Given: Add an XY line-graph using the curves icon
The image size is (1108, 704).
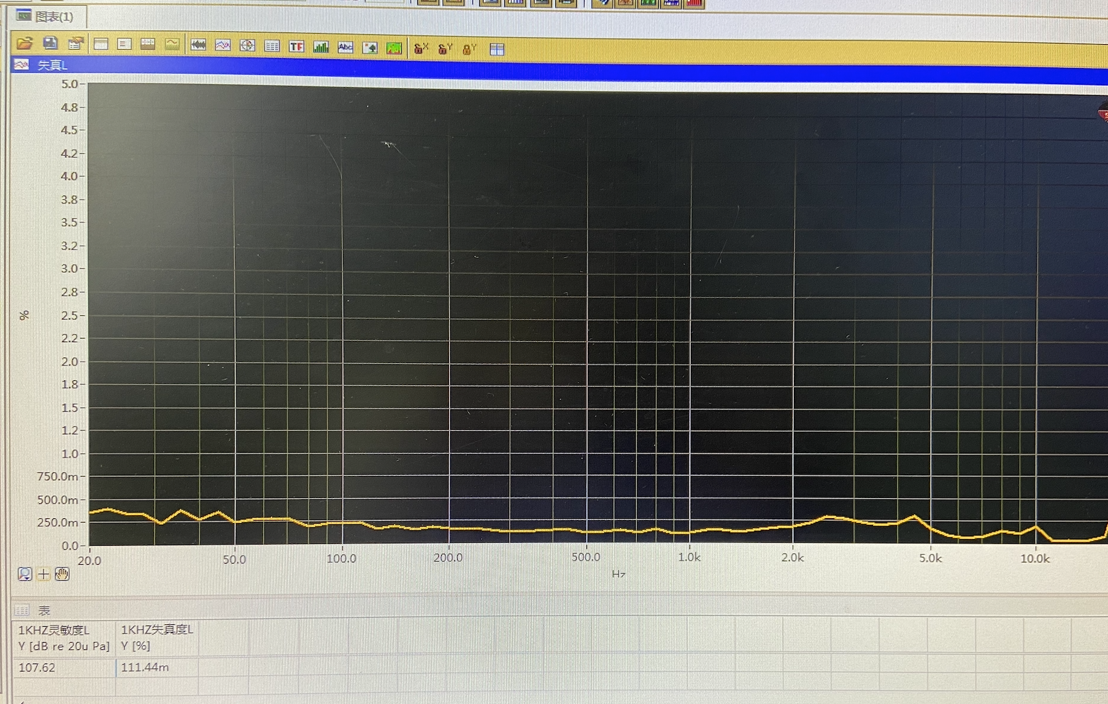Looking at the screenshot, I should [x=223, y=45].
